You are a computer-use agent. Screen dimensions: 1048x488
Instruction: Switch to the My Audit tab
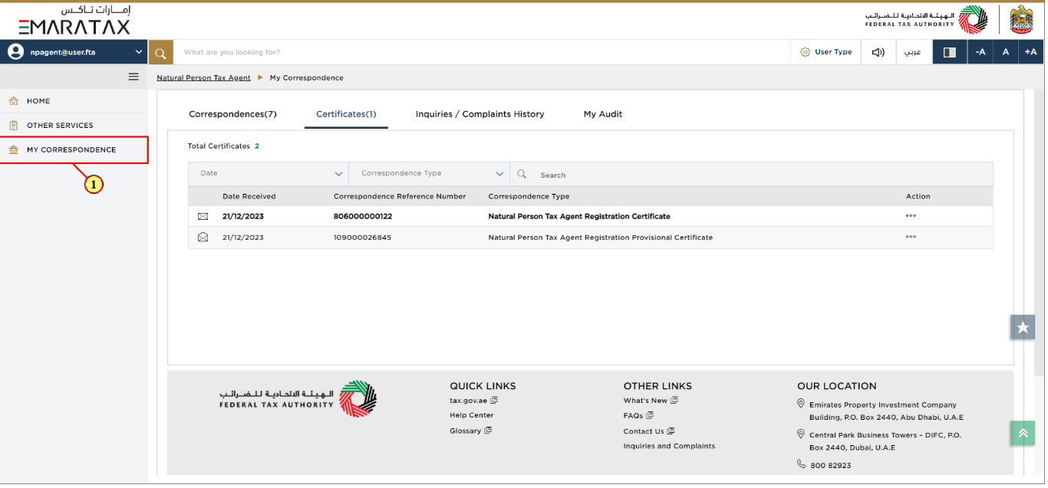coord(603,114)
